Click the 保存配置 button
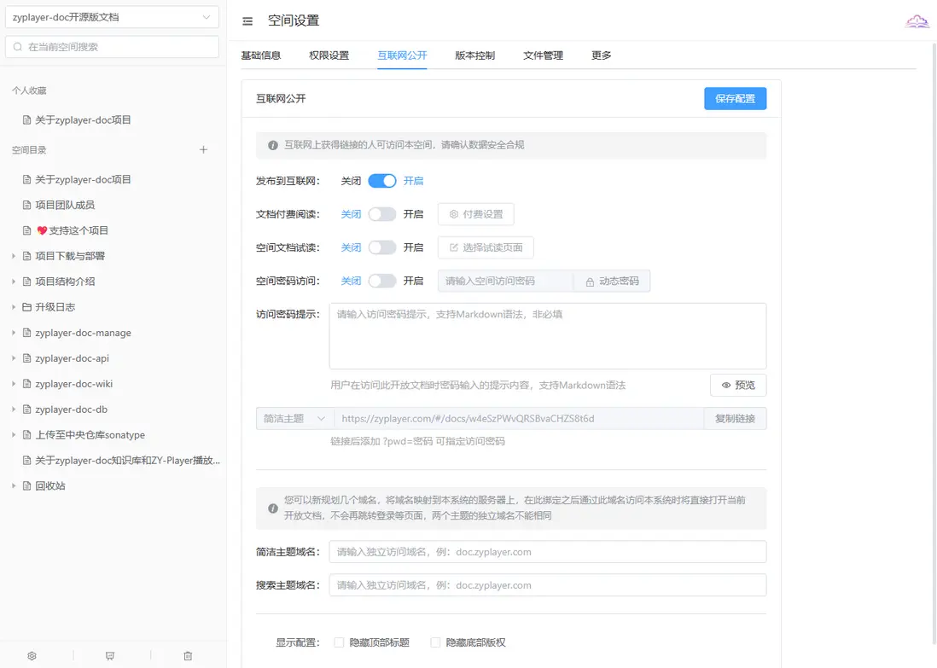The width and height of the screenshot is (937, 668). coord(735,98)
